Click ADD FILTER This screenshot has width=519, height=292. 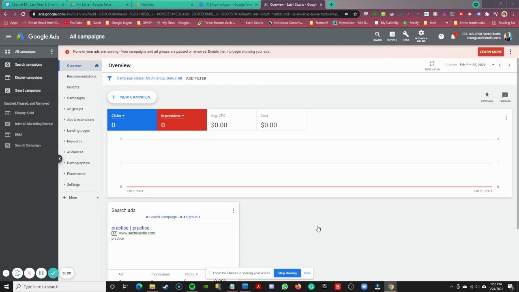(x=196, y=78)
